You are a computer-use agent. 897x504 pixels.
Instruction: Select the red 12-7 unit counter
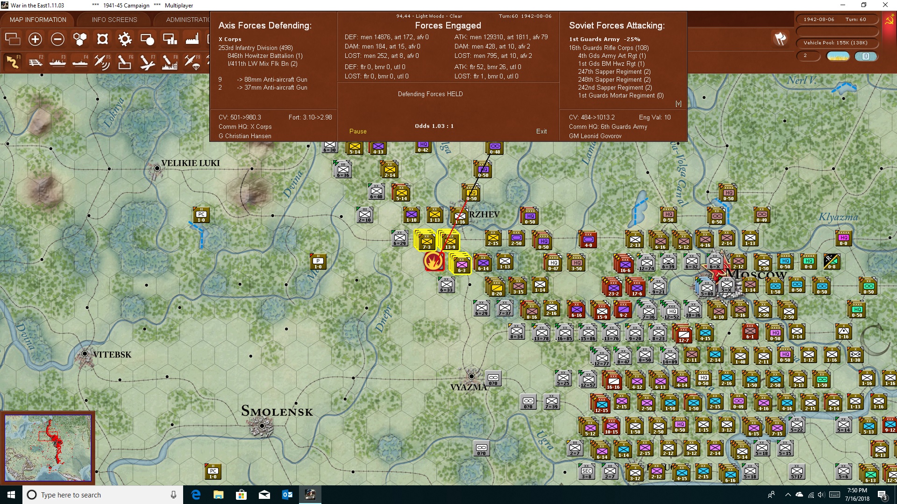[x=683, y=334]
